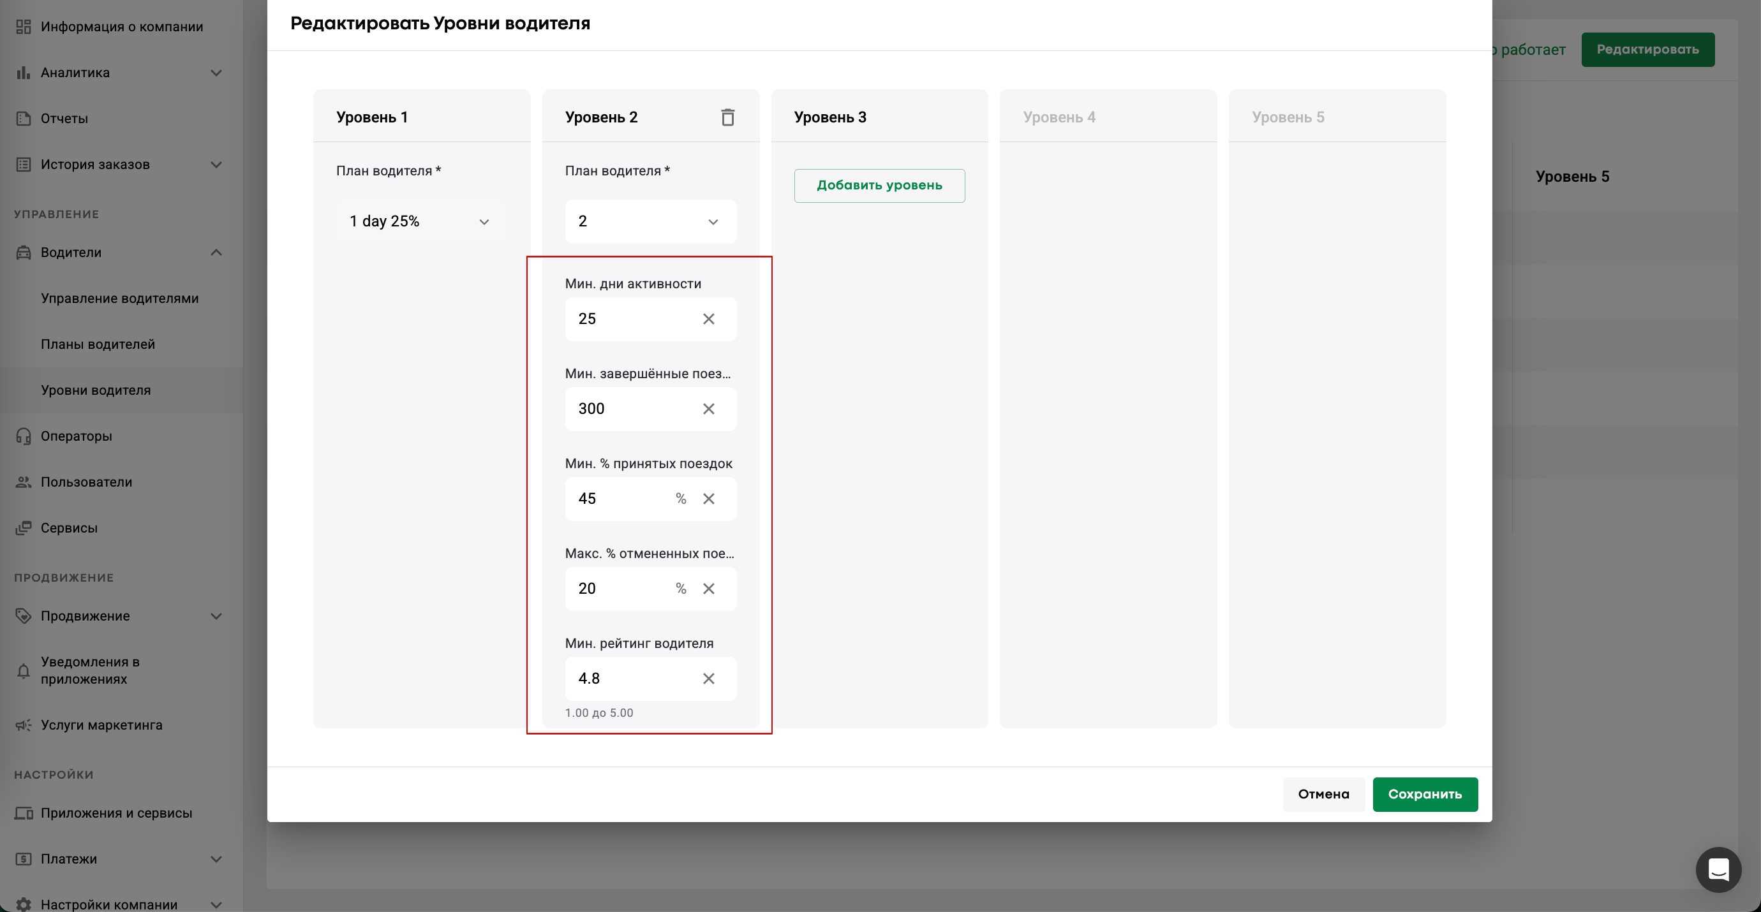Cancel editing with Отмена

[x=1323, y=794]
